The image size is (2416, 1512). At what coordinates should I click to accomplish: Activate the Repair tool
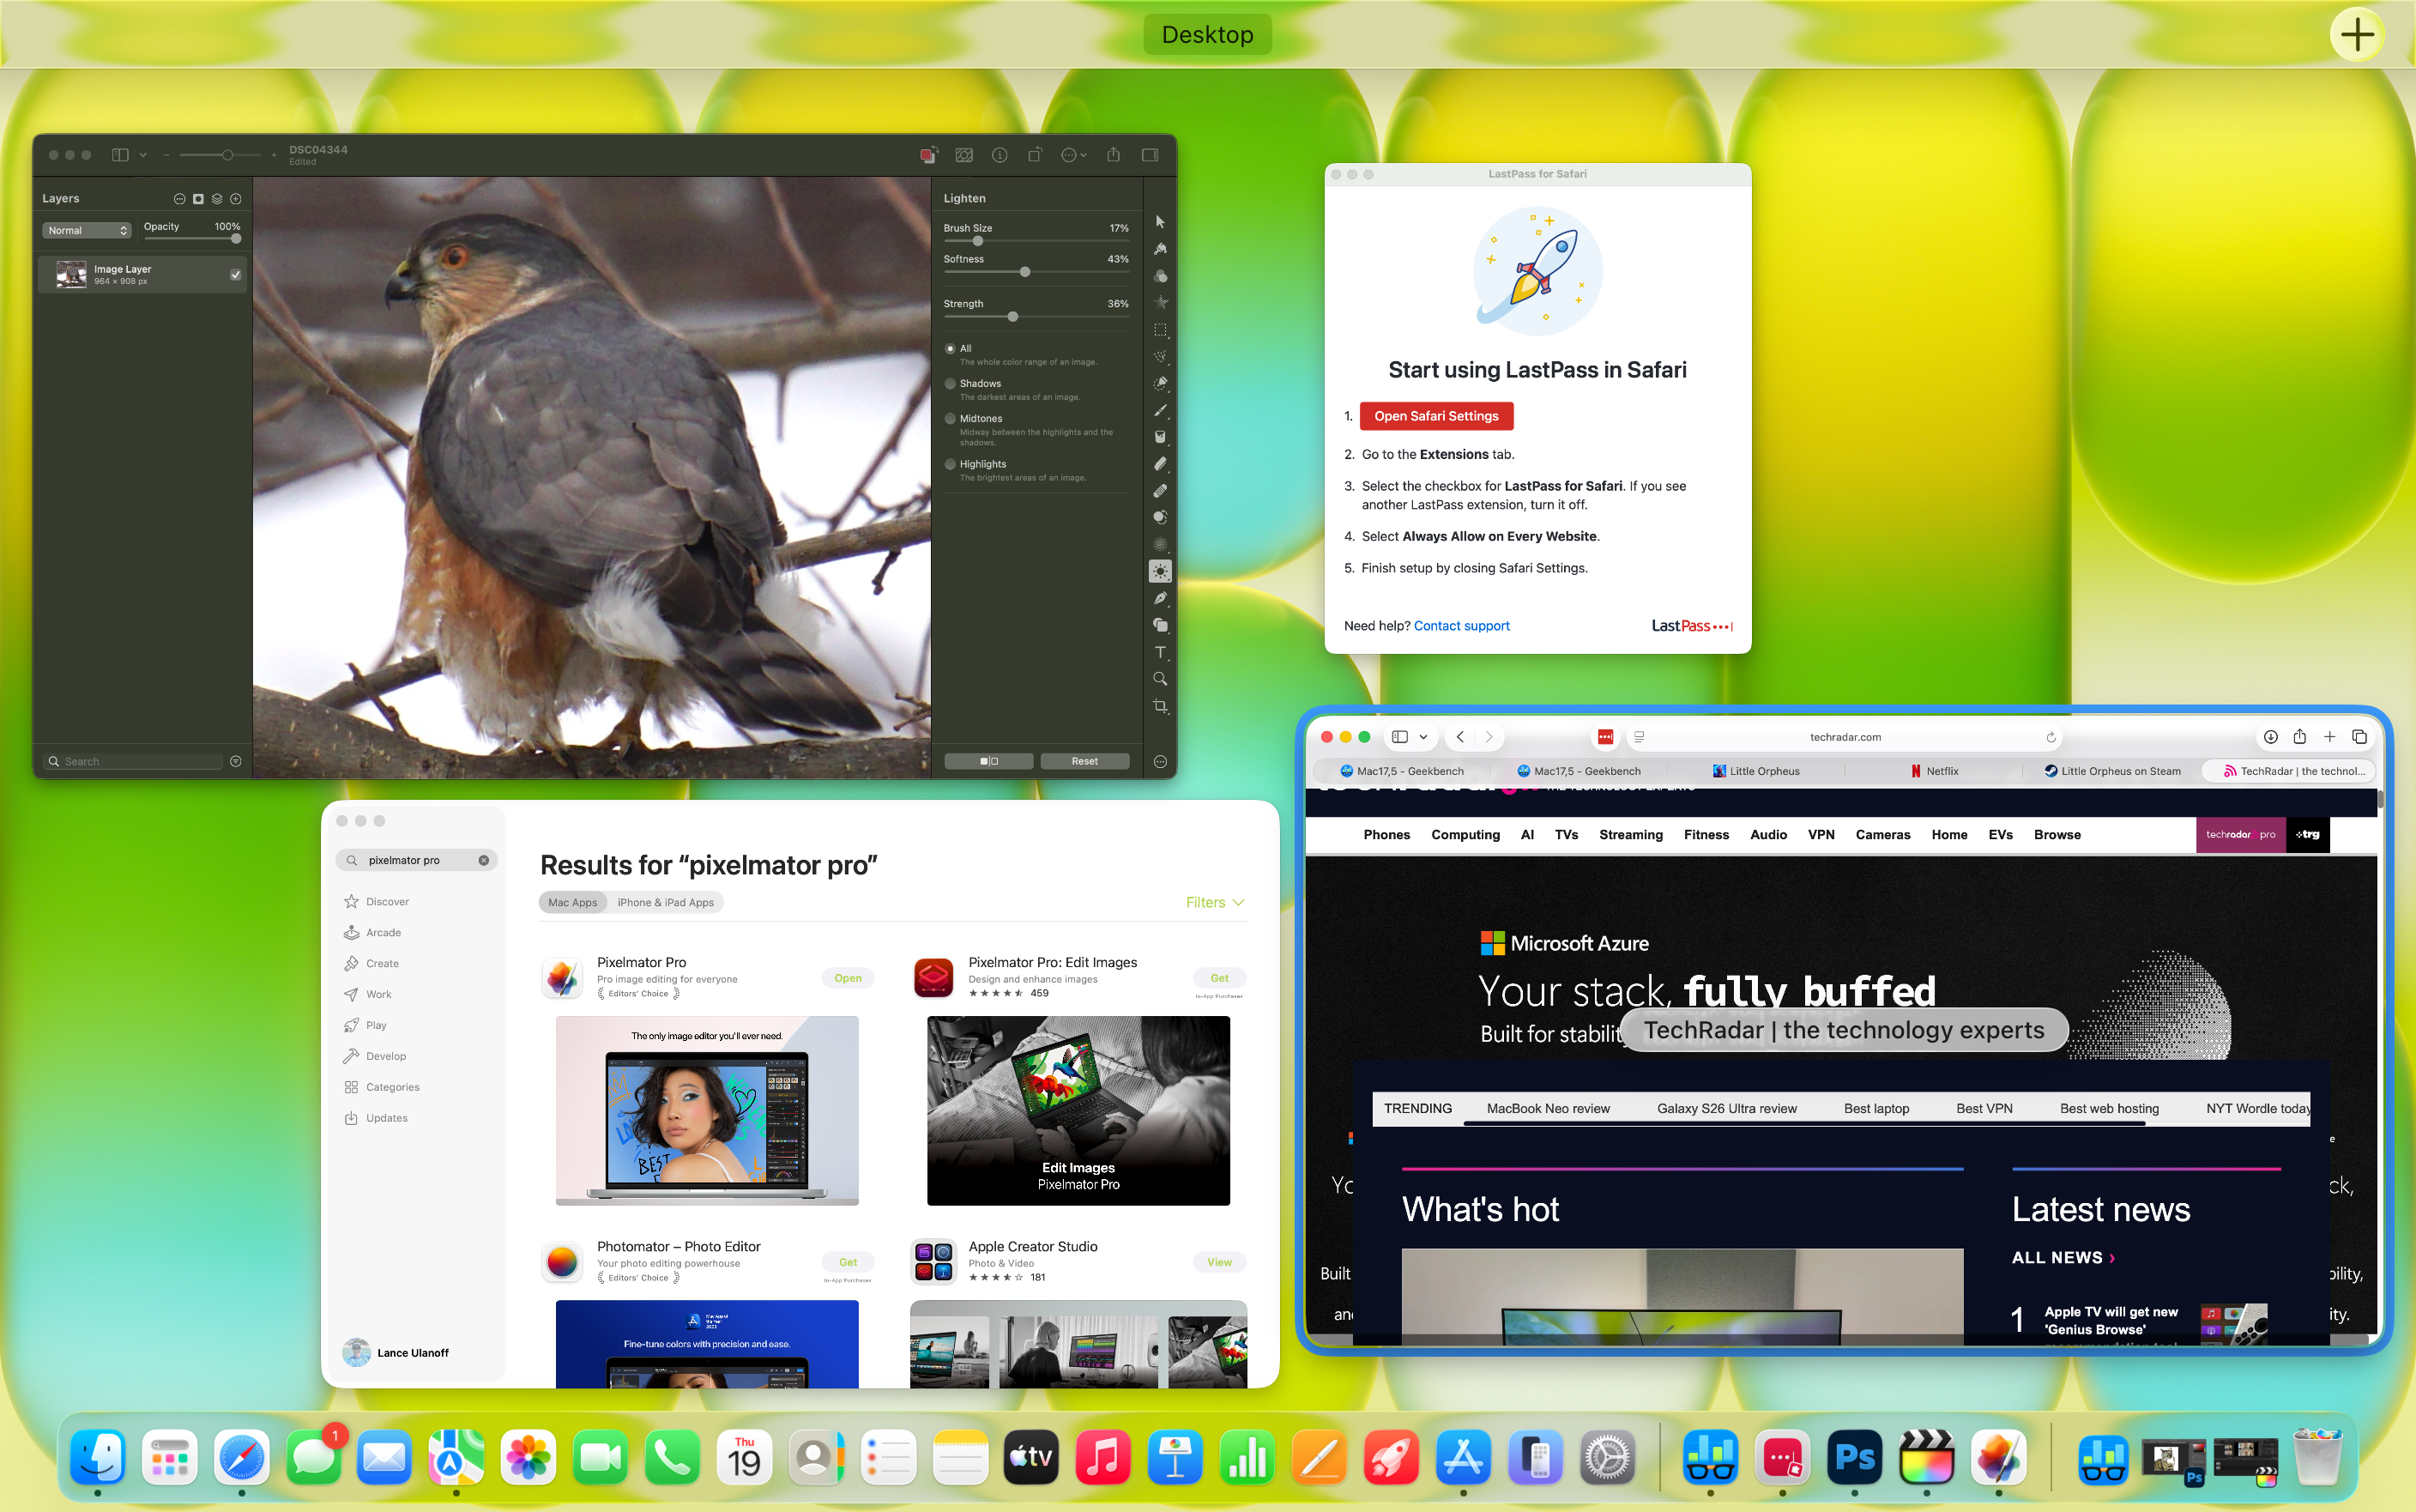(1159, 490)
